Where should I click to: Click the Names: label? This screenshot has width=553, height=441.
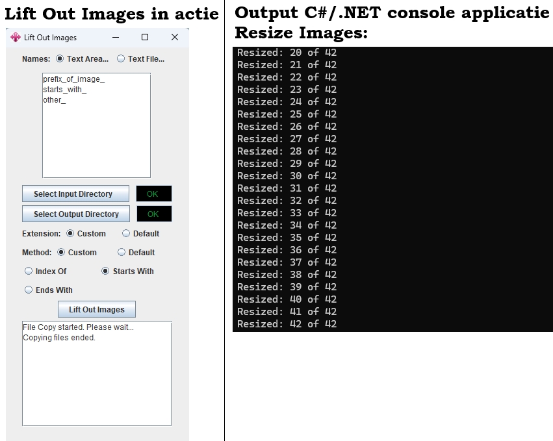coord(36,59)
